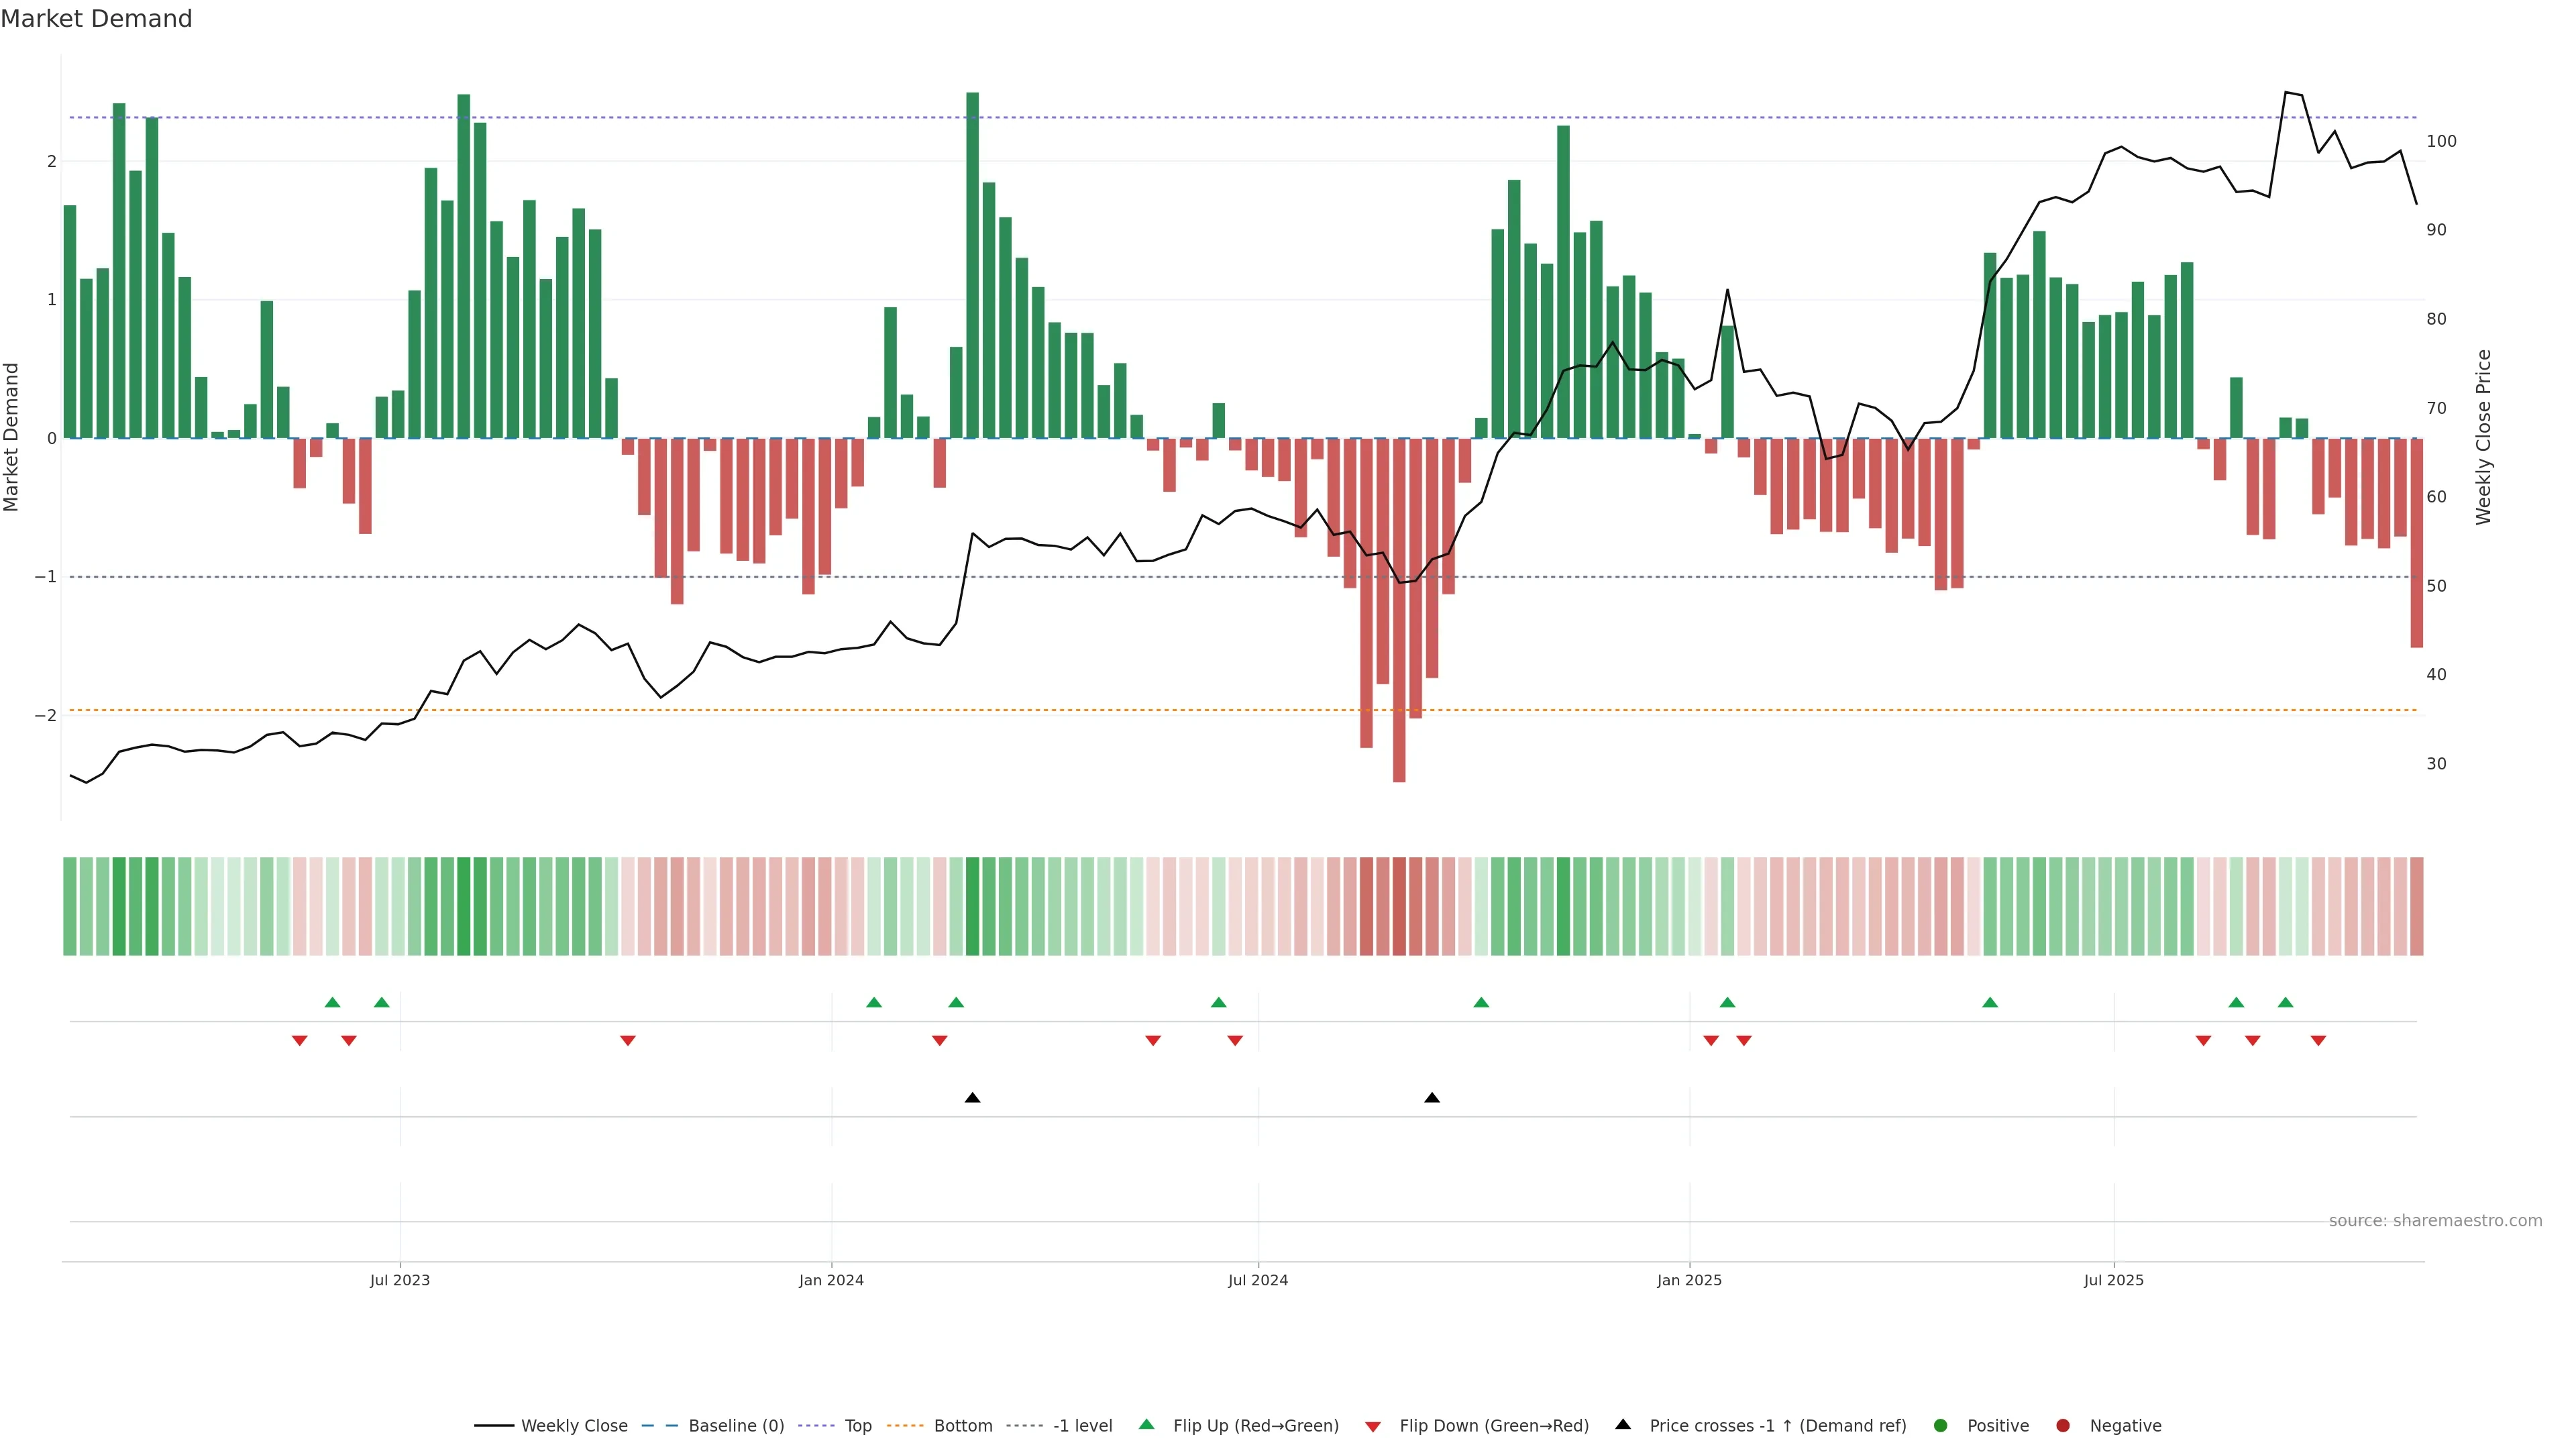Click the leftmost green flip-up triangle marker
This screenshot has height=1449, width=2576.
pyautogui.click(x=333, y=1002)
